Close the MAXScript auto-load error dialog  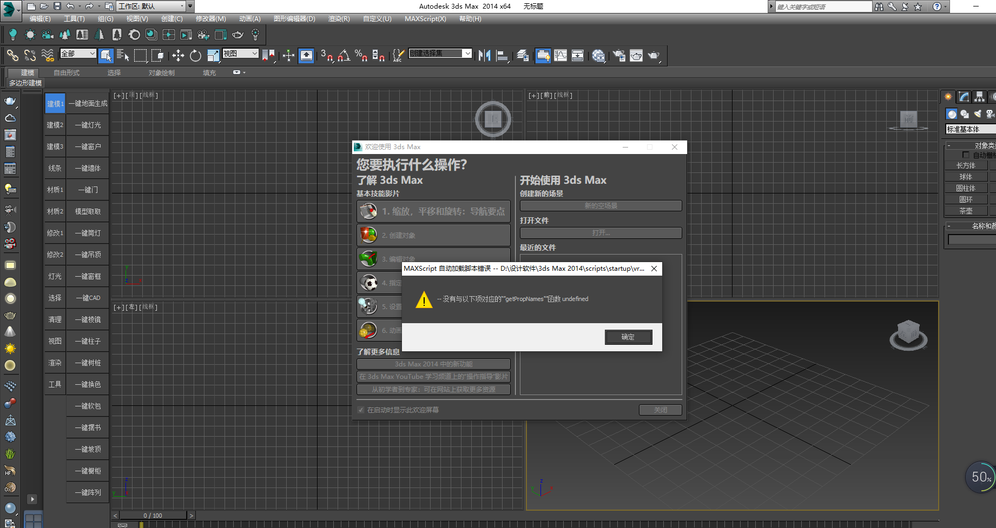654,269
